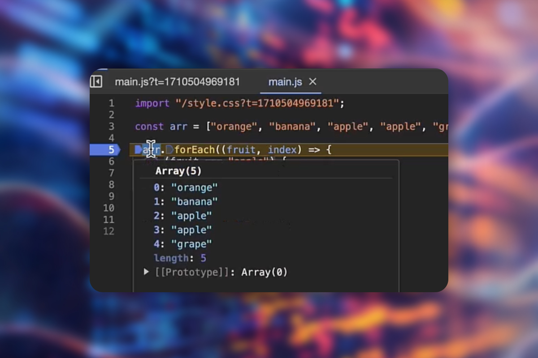This screenshot has height=358, width=538.
Task: Click line number 12 in gutter
Action: (108, 231)
